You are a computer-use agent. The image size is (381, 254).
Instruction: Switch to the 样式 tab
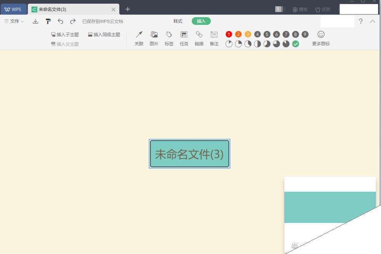178,21
